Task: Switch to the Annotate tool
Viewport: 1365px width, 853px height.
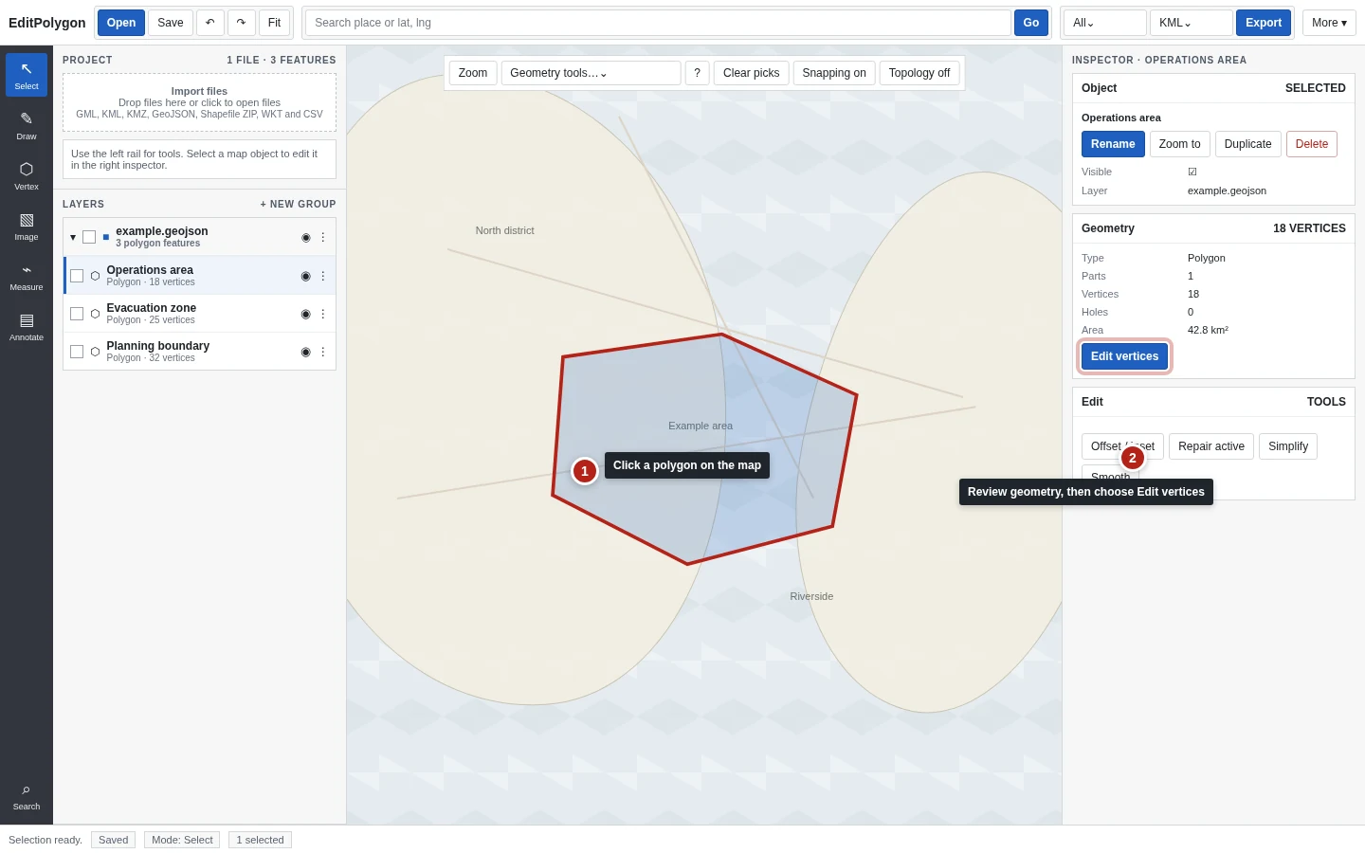Action: tap(27, 326)
